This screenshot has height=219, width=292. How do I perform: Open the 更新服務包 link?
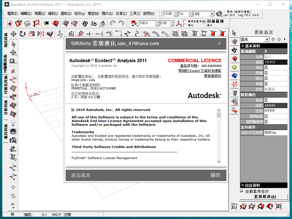tap(212, 76)
